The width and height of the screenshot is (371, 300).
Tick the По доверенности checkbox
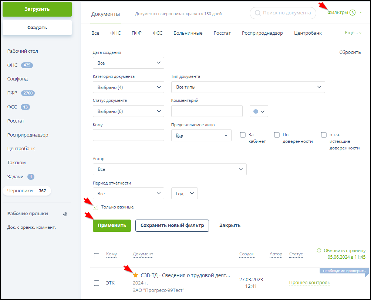[x=277, y=135]
